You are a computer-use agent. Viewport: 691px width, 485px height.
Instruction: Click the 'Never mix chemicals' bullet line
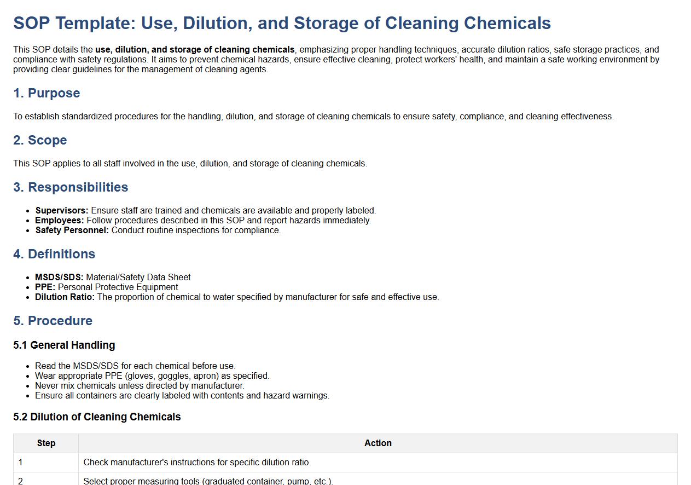140,385
